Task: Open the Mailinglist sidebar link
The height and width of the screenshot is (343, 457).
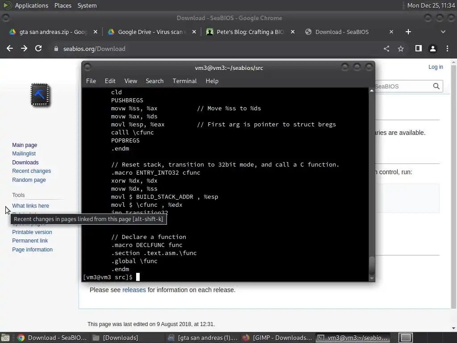Action: point(24,154)
